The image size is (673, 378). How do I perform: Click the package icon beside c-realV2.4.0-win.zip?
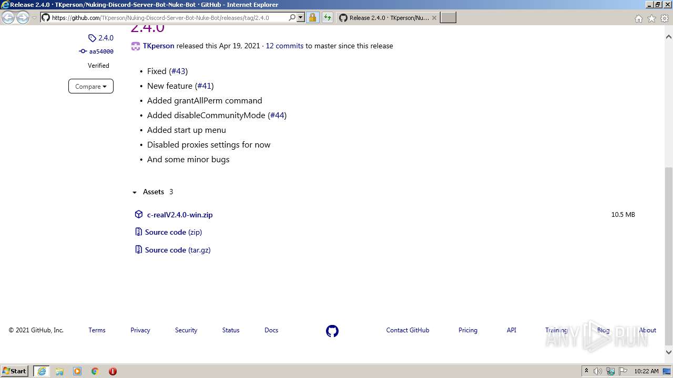tap(139, 214)
